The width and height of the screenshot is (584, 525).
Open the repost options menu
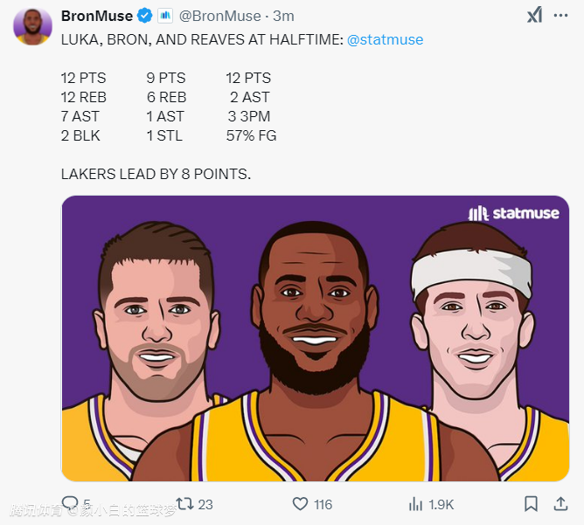tap(184, 504)
